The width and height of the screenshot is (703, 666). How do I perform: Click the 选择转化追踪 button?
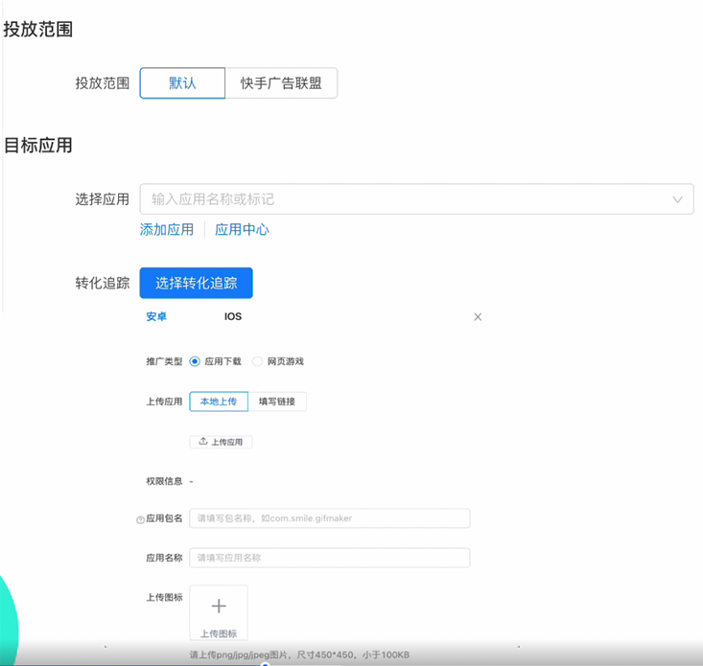(196, 283)
